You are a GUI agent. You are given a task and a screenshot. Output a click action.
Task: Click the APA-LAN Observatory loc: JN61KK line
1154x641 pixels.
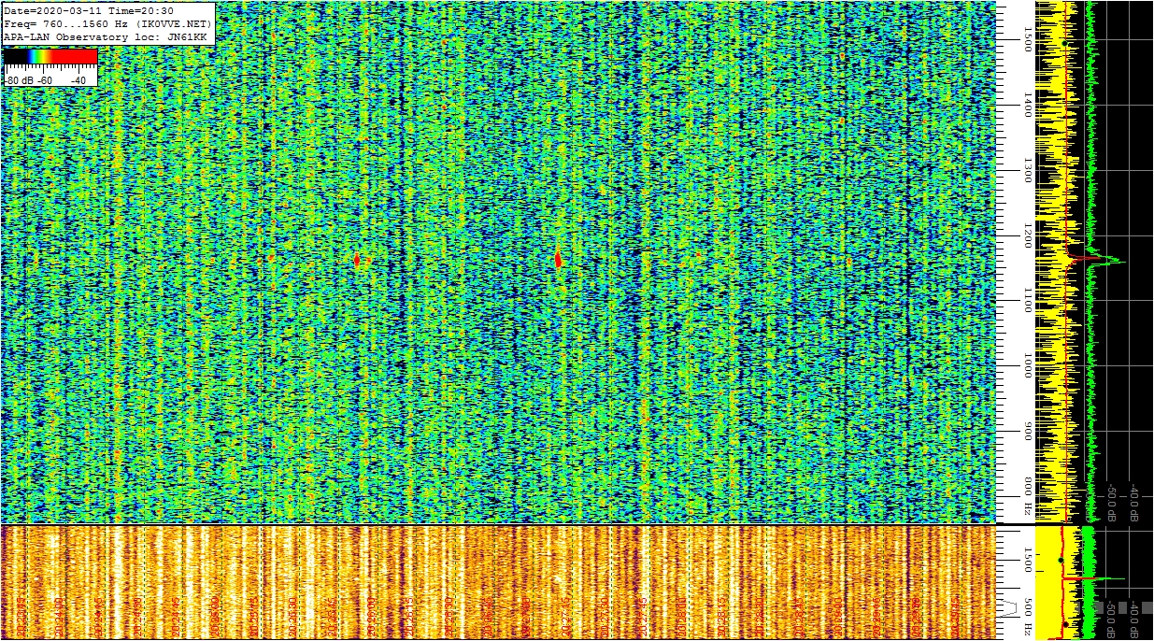[105, 37]
